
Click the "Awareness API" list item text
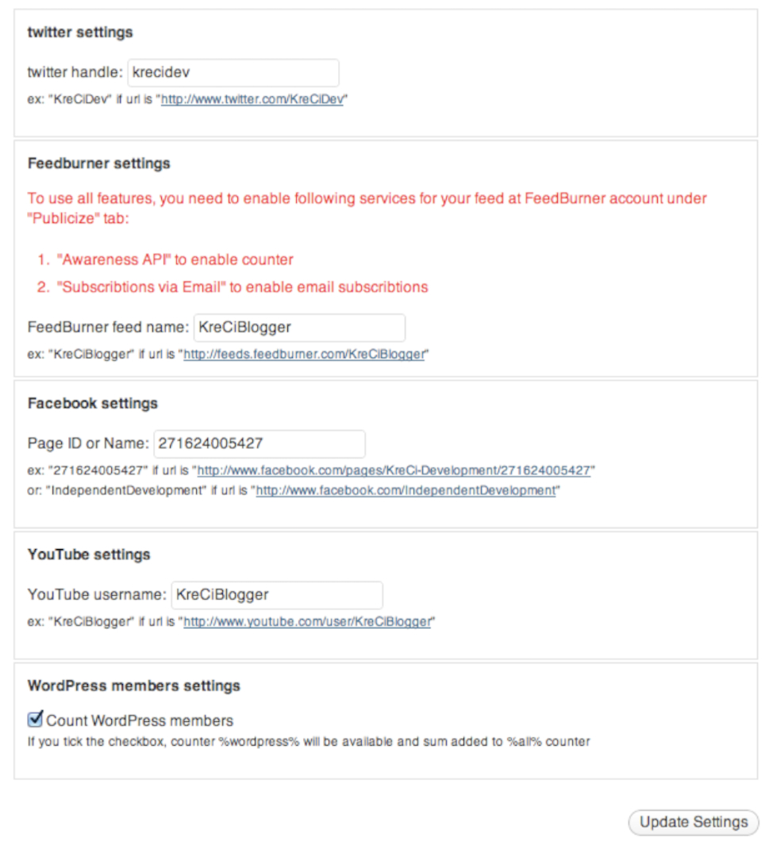pos(175,259)
